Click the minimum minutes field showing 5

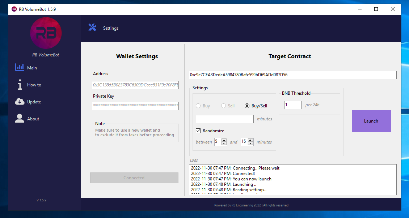click(x=218, y=142)
